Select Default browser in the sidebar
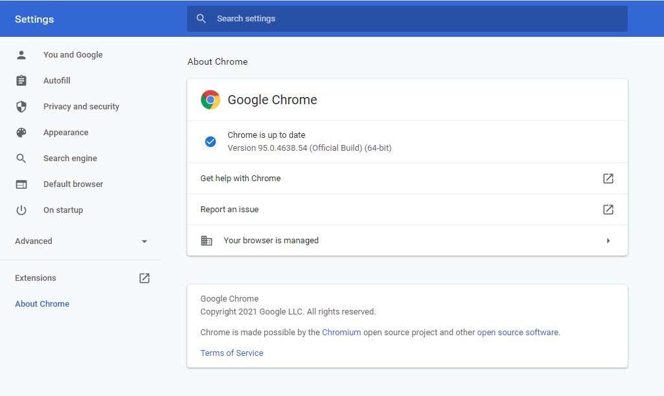This screenshot has height=396, width=664. tap(73, 184)
